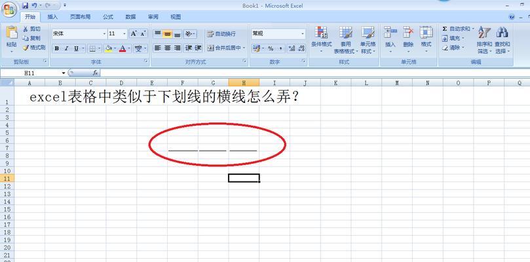Apply accounting number format icon
This screenshot has width=530, height=262.
click(x=258, y=48)
